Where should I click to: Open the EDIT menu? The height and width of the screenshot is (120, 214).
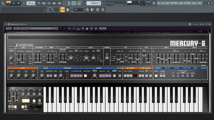[163, 3]
